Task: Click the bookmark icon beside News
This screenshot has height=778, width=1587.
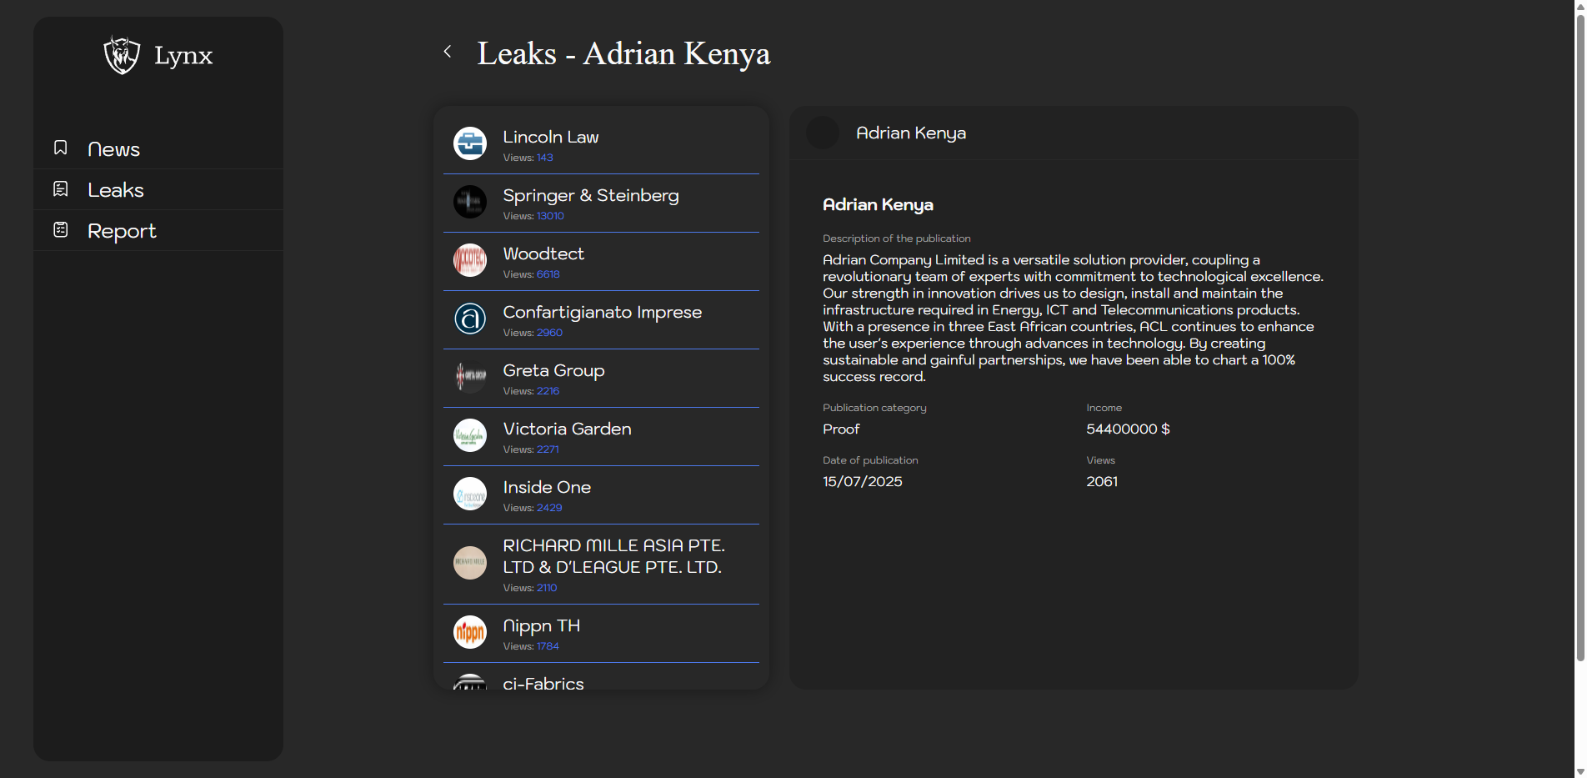Action: click(61, 148)
